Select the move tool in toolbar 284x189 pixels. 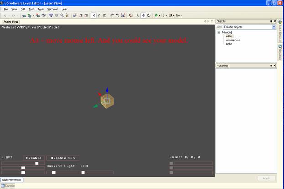144,15
